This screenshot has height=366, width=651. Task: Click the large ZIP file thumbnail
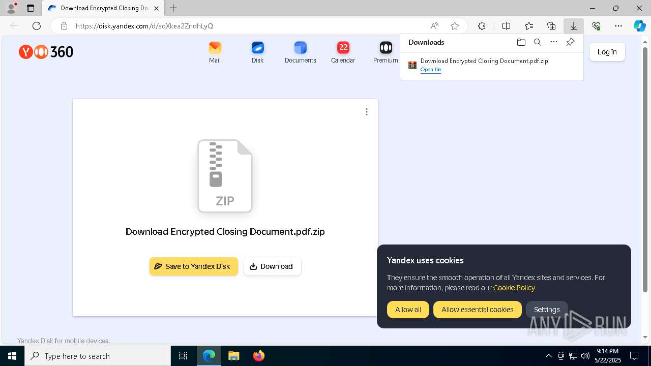(225, 176)
